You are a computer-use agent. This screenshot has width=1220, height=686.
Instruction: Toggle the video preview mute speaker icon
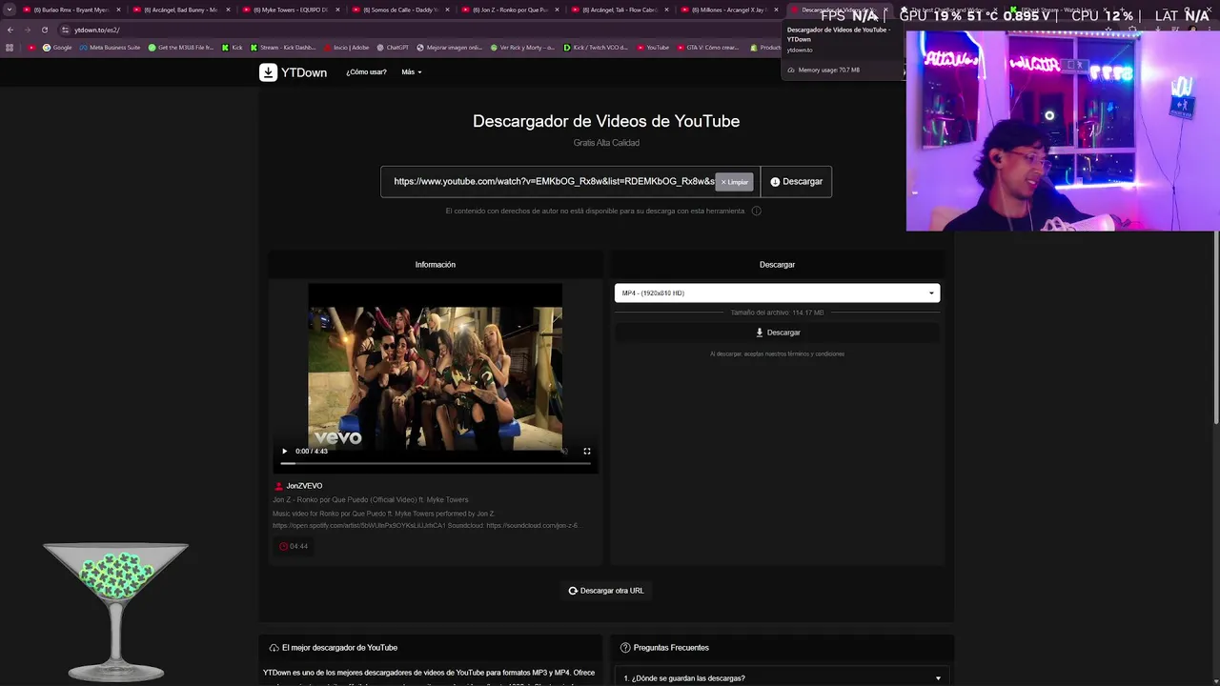pyautogui.click(x=564, y=451)
